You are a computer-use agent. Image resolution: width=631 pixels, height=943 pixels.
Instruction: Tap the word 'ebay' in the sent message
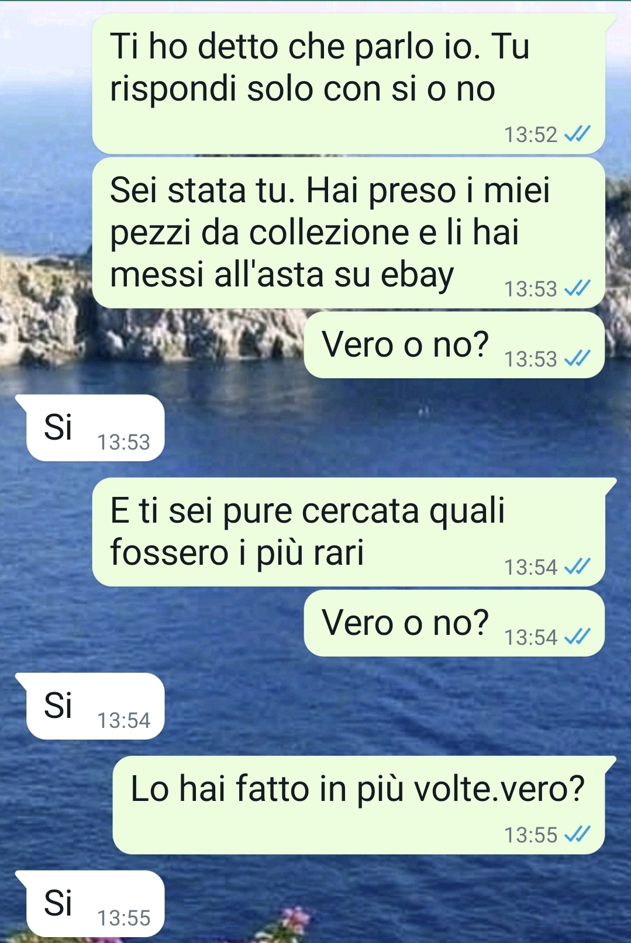[417, 274]
